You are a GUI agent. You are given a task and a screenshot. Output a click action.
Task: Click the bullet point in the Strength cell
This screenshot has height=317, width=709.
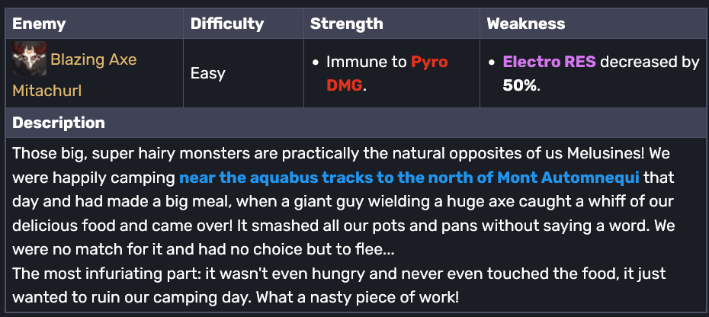point(316,62)
